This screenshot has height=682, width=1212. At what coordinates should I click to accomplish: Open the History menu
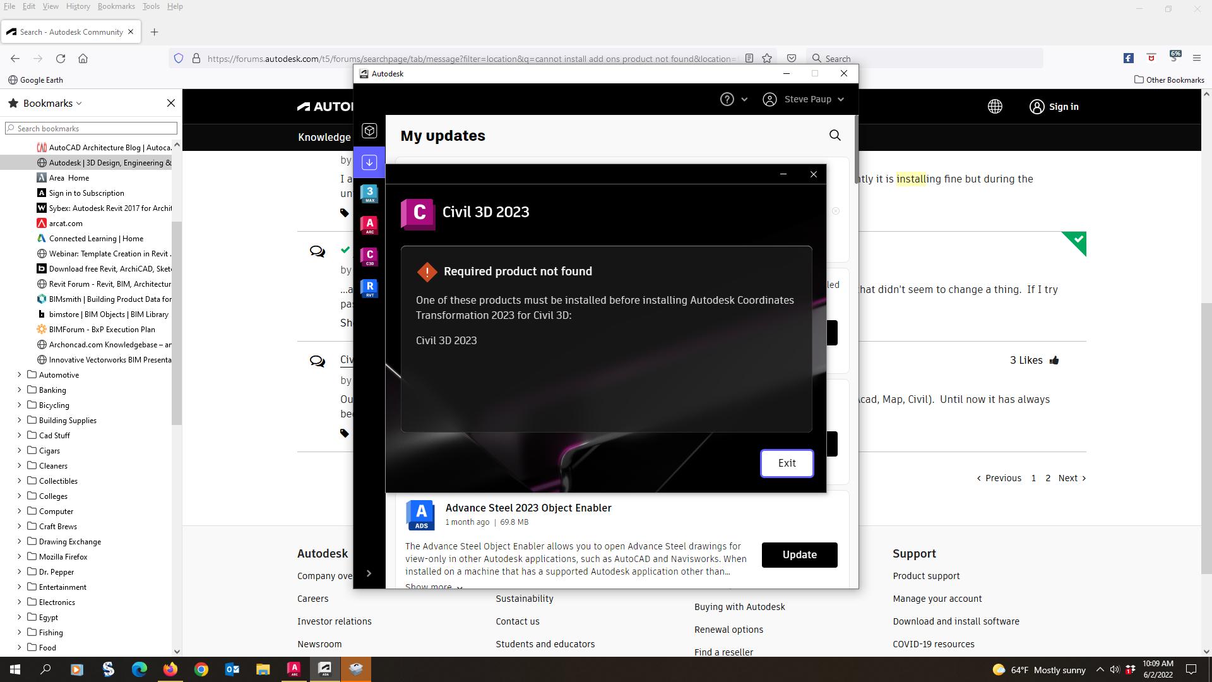[x=78, y=6]
